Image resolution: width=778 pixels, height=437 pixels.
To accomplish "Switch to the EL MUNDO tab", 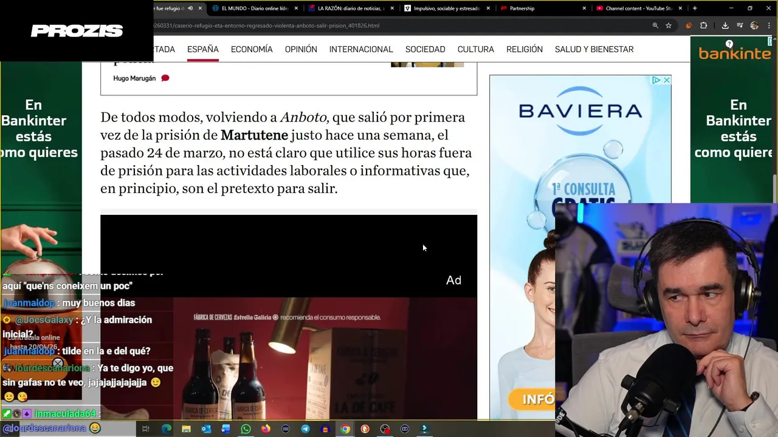I will point(255,8).
